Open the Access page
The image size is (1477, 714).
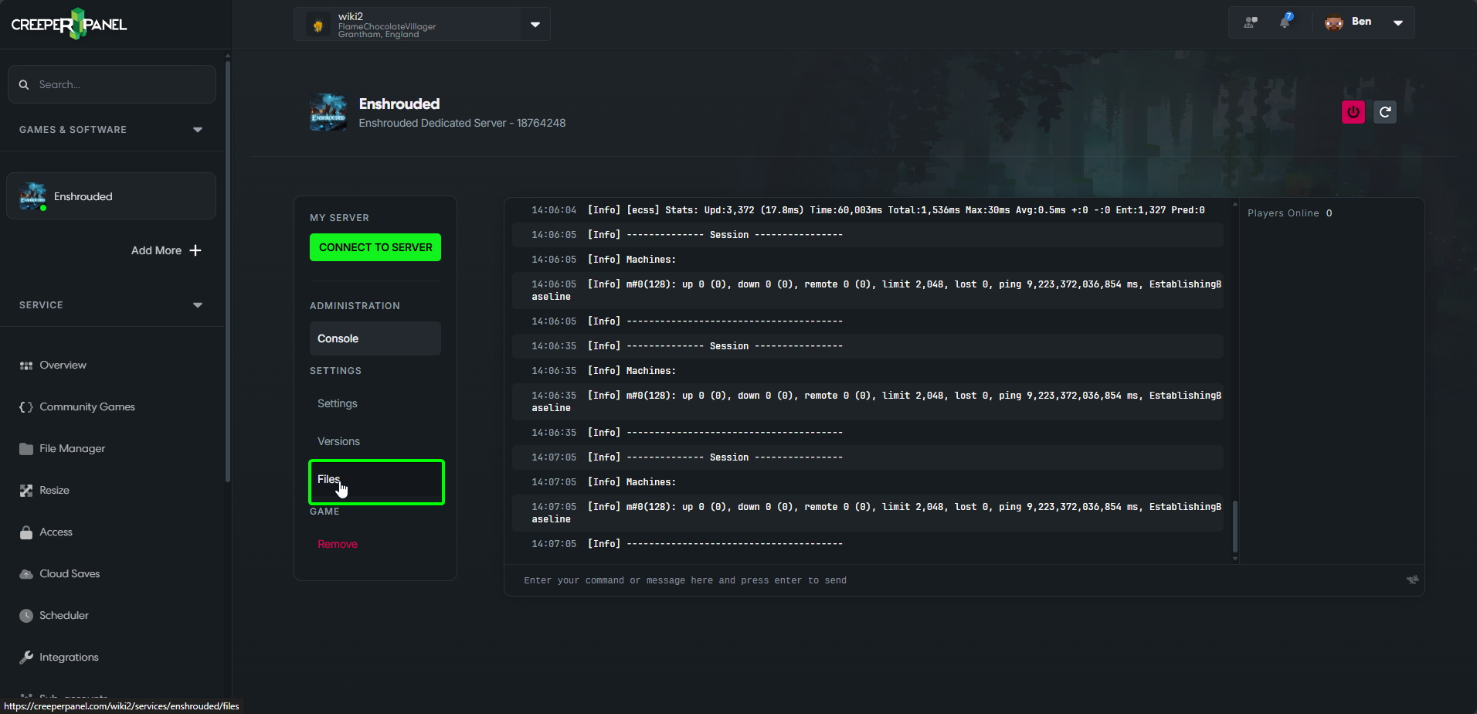[56, 532]
